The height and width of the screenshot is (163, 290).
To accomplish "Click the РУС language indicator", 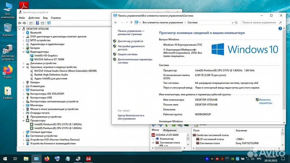I will coord(259,159).
